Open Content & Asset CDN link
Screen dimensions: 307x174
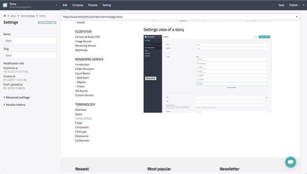[87, 37]
